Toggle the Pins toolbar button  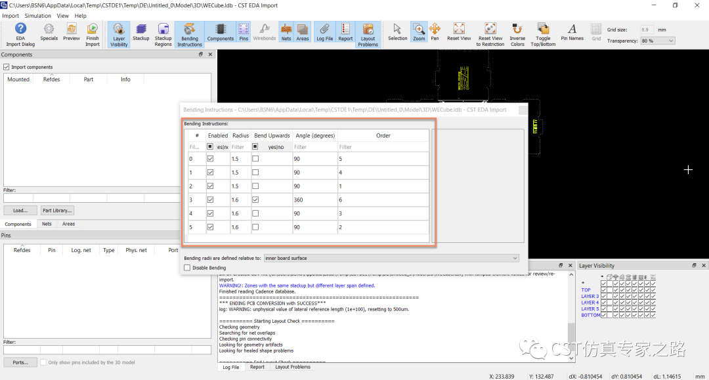pos(244,32)
